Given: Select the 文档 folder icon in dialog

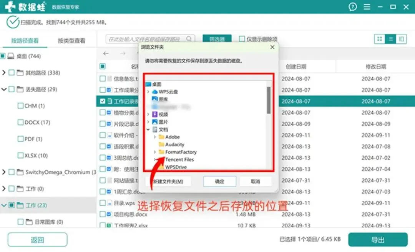Looking at the screenshot, I should [155, 129].
